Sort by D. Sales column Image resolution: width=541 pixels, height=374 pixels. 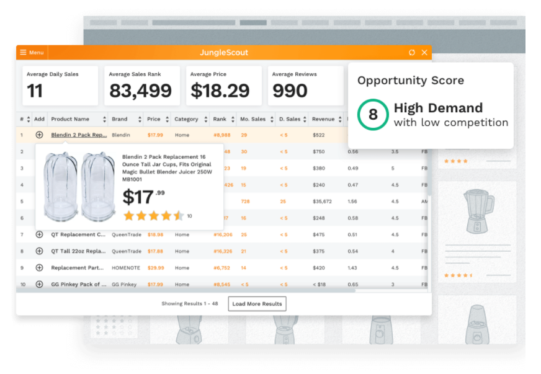pyautogui.click(x=305, y=119)
